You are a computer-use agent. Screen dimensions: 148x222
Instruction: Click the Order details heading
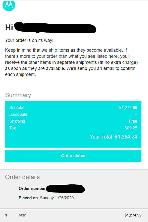pyautogui.click(x=22, y=177)
